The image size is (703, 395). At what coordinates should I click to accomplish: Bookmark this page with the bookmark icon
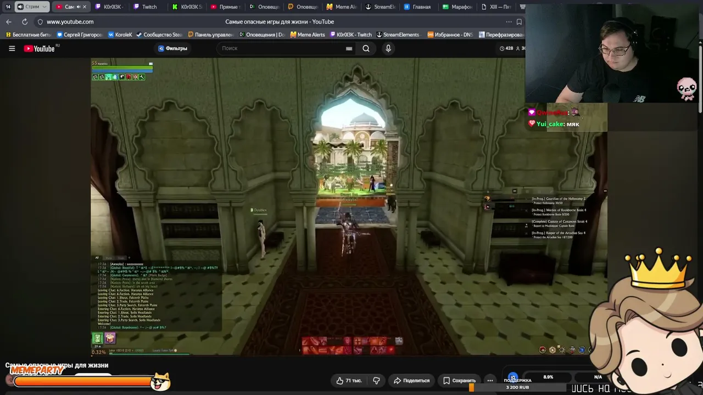pyautogui.click(x=519, y=22)
